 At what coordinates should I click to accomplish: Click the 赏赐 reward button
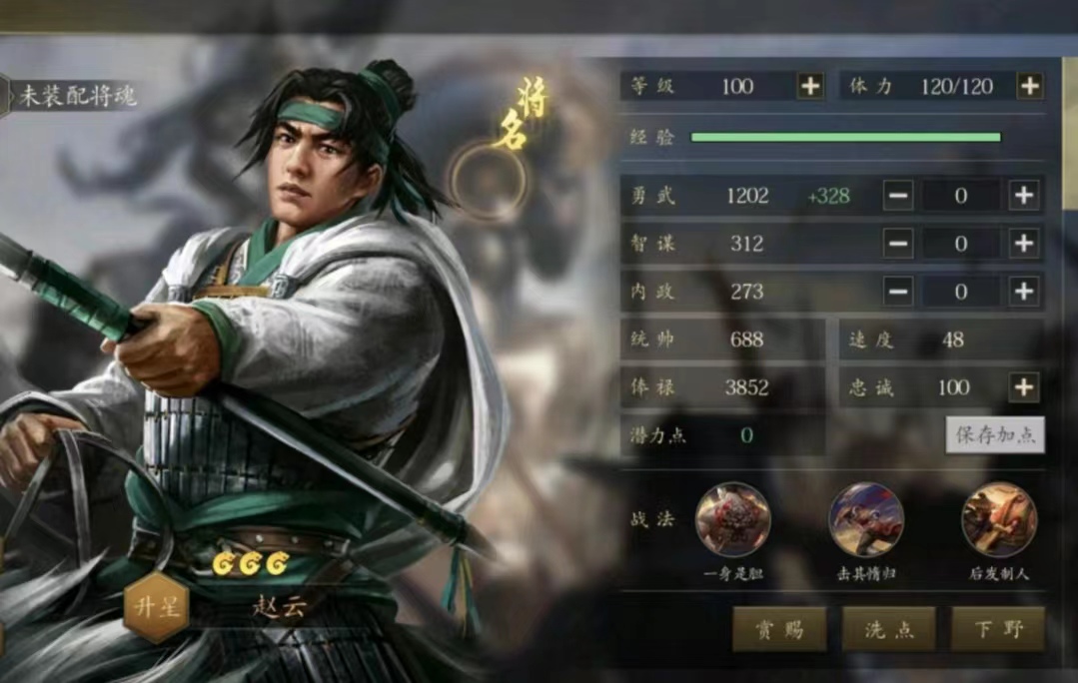[x=779, y=629]
